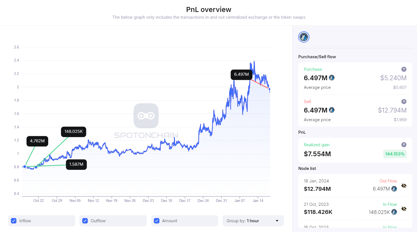Click the help icon next to Purchase
The image size is (417, 232).
pos(404,69)
